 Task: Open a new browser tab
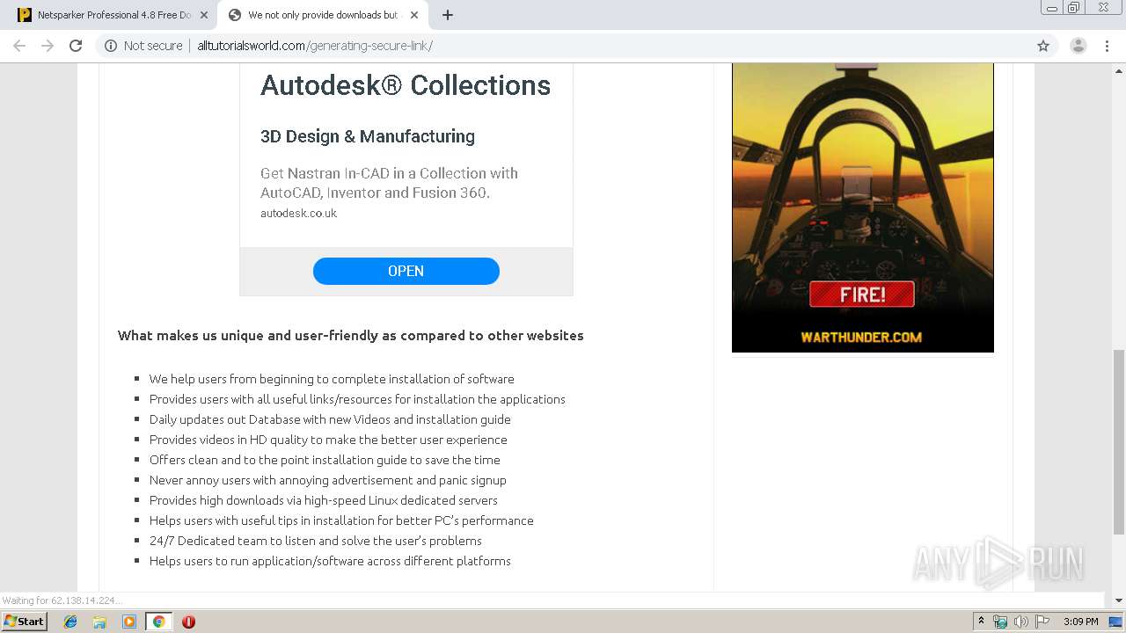(x=448, y=15)
